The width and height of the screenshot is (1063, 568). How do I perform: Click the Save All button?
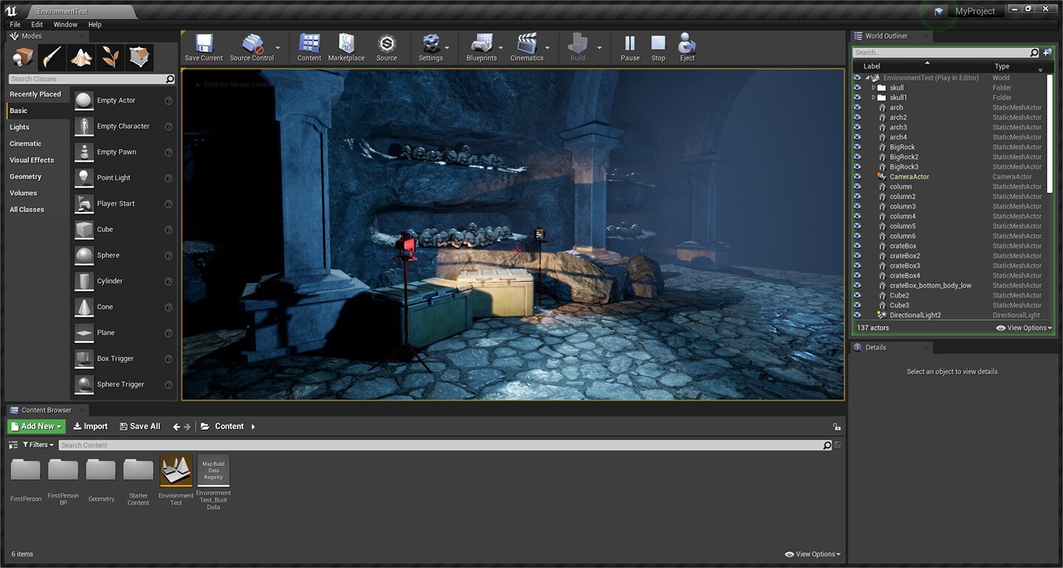[140, 426]
